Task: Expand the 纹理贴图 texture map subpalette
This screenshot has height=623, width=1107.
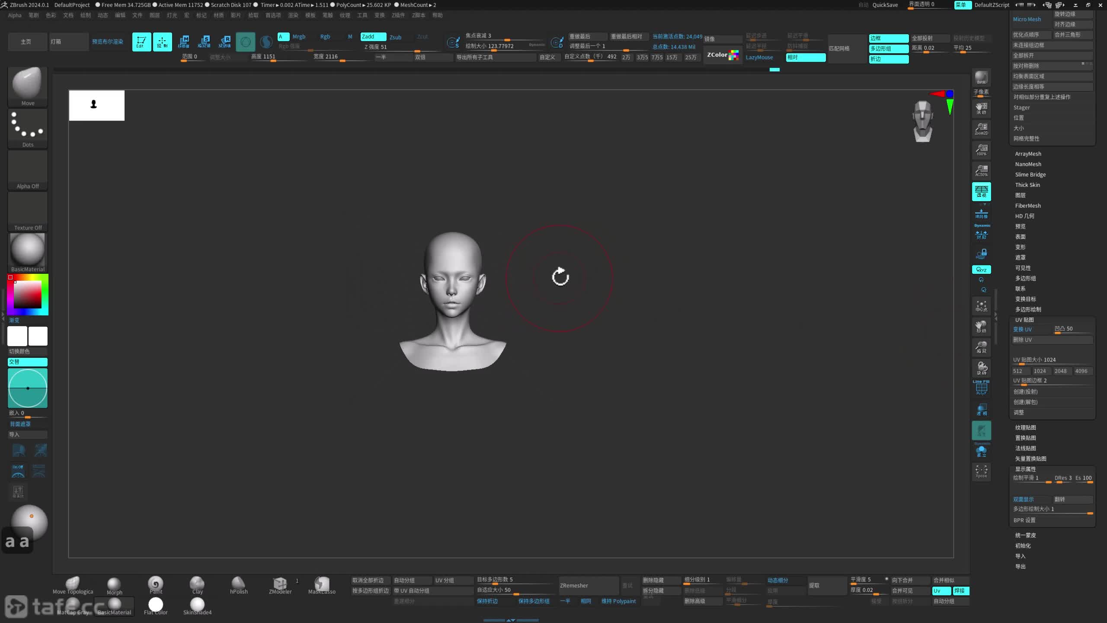Action: (1025, 427)
